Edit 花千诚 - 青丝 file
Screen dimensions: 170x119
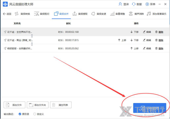[147, 40]
